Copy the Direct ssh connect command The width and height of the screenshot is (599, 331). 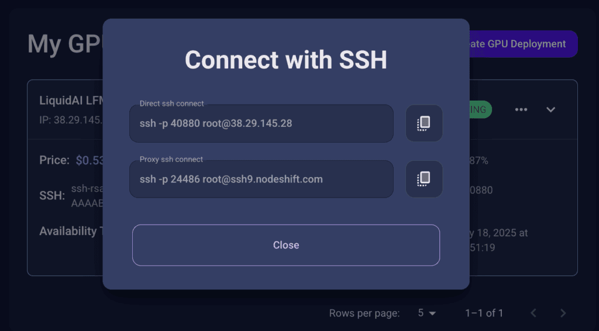424,123
